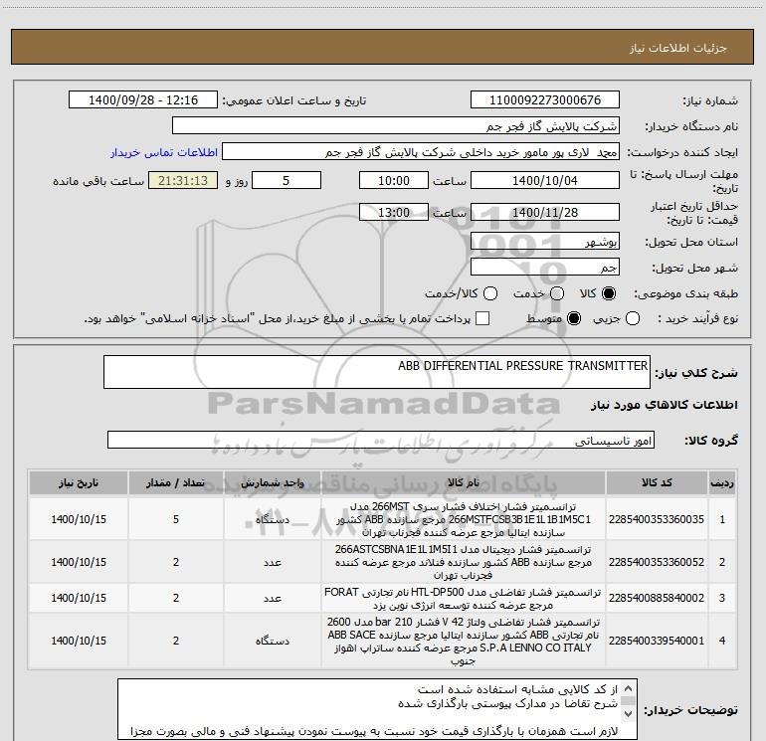Click unit دستگاه in row 4
The image size is (766, 741).
pyautogui.click(x=273, y=641)
